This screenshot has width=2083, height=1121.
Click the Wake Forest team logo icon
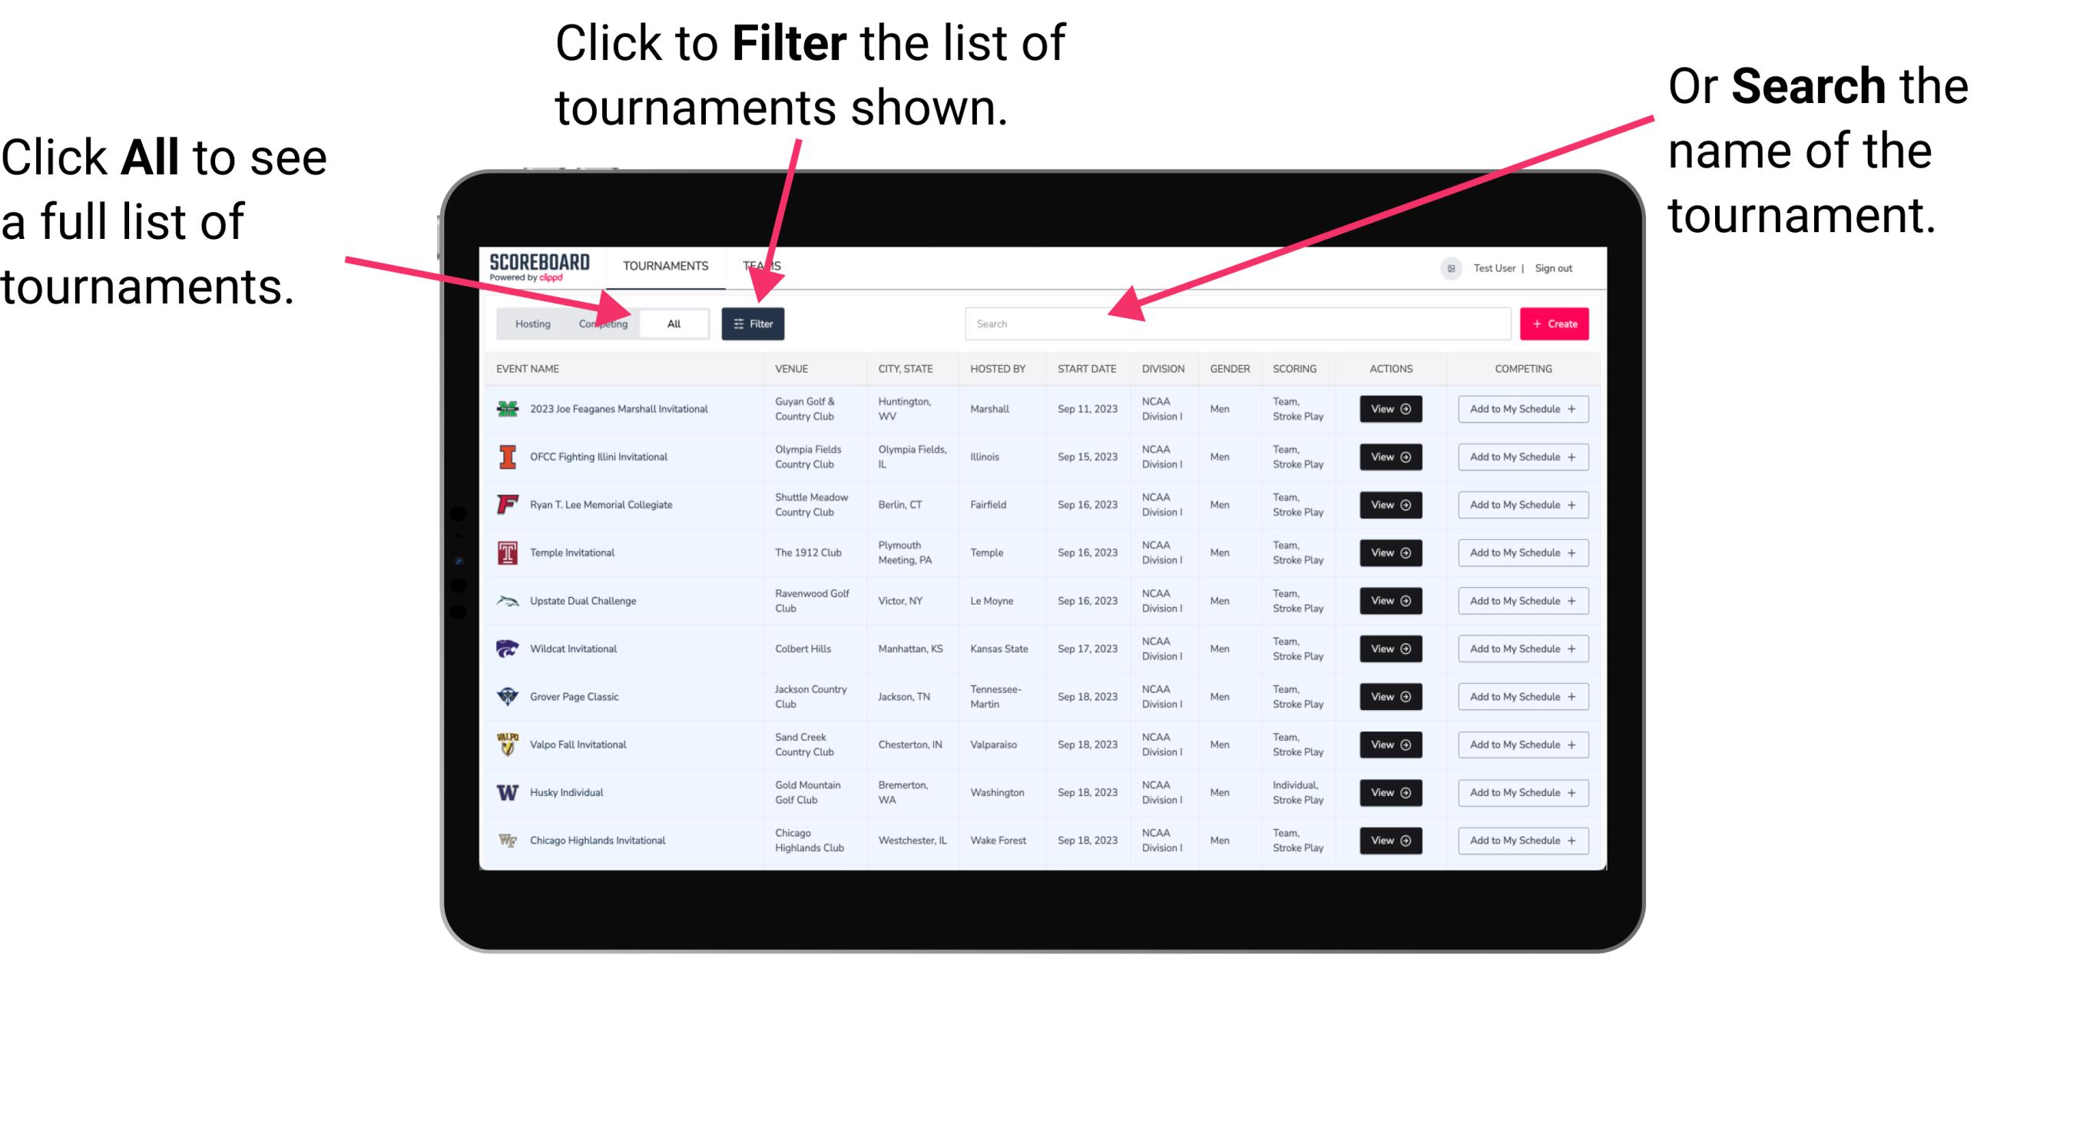click(x=505, y=839)
